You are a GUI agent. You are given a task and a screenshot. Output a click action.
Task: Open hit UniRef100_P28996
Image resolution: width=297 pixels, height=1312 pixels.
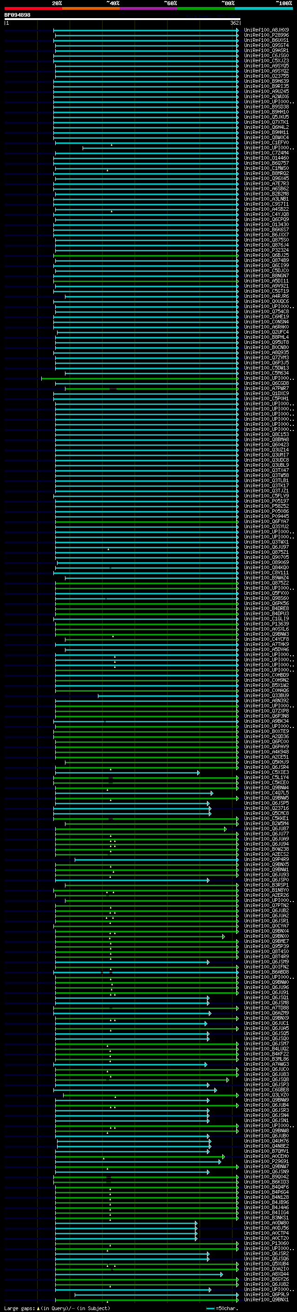[x=266, y=35]
